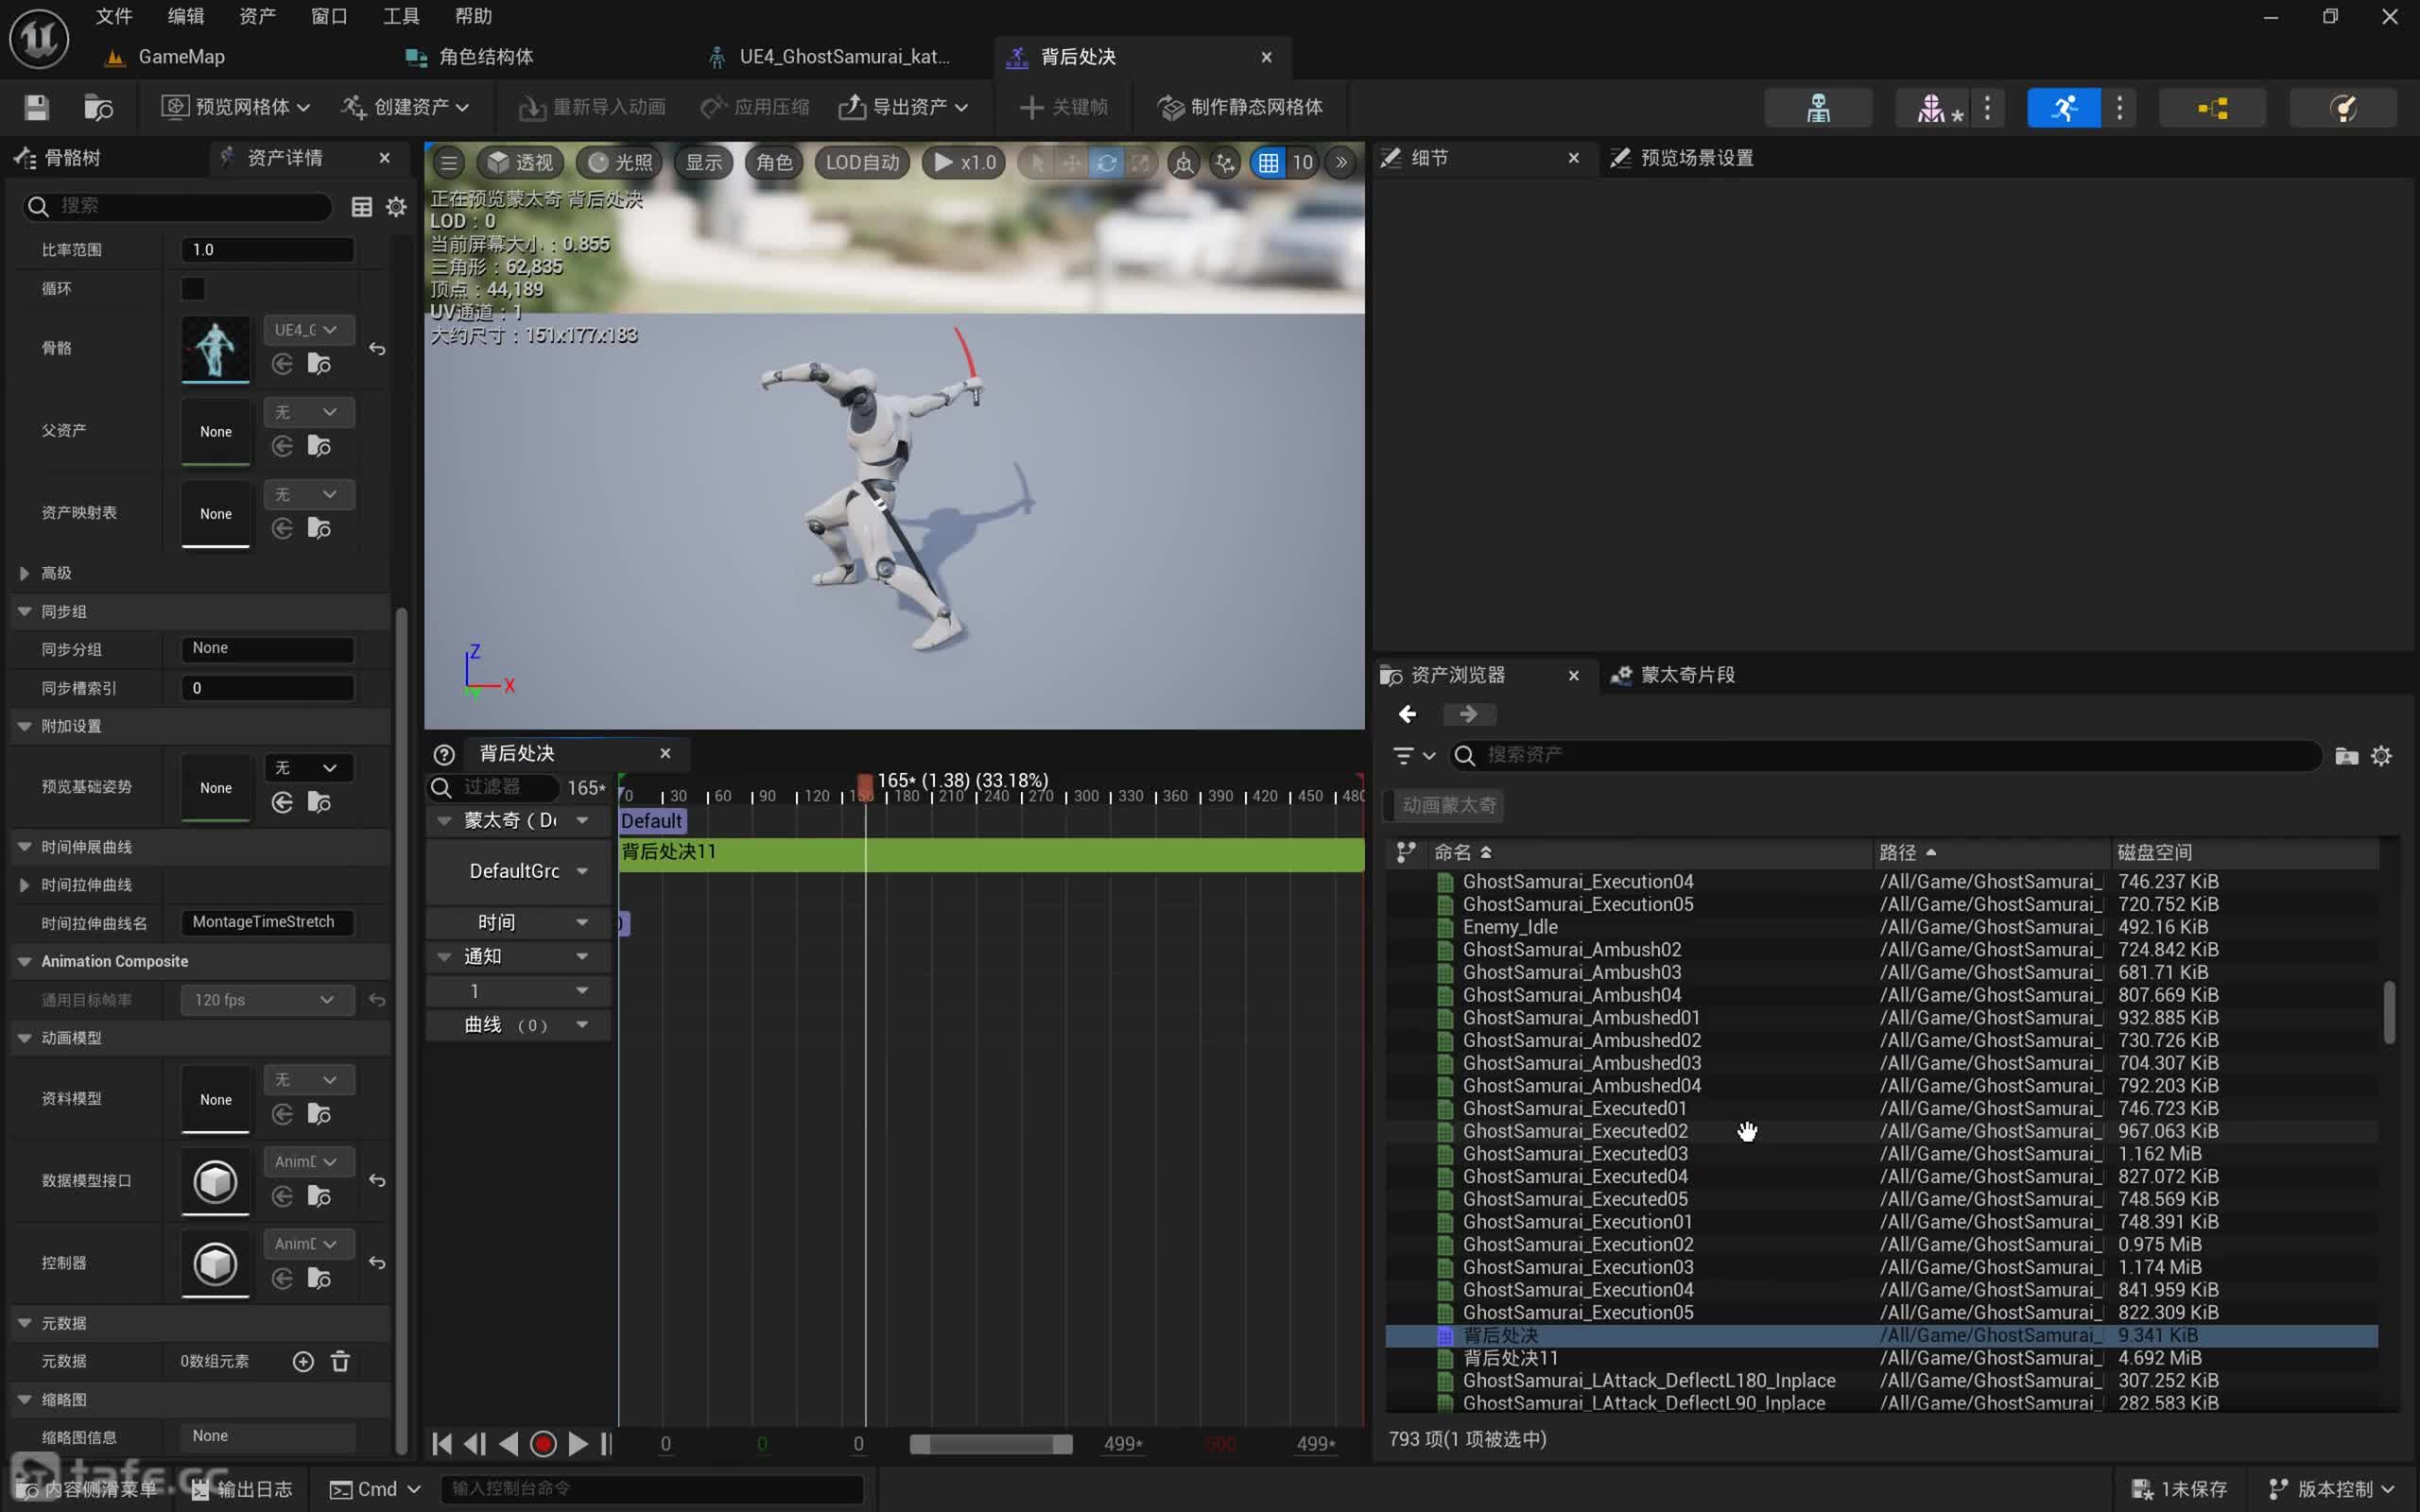Open the 创建资产 dropdown
Screen dimensions: 2420x1512
(404, 107)
